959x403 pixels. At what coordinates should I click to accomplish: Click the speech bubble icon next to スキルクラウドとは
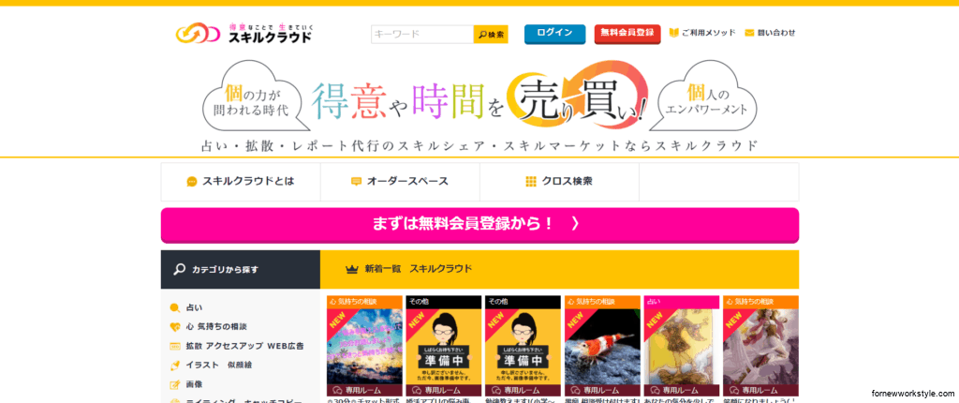pos(192,181)
